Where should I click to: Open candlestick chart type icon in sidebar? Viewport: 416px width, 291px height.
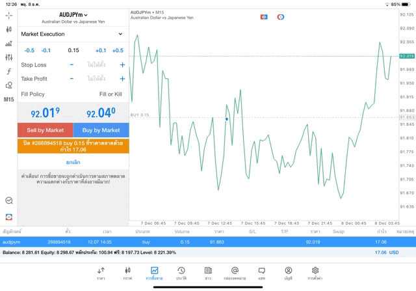[8, 29]
